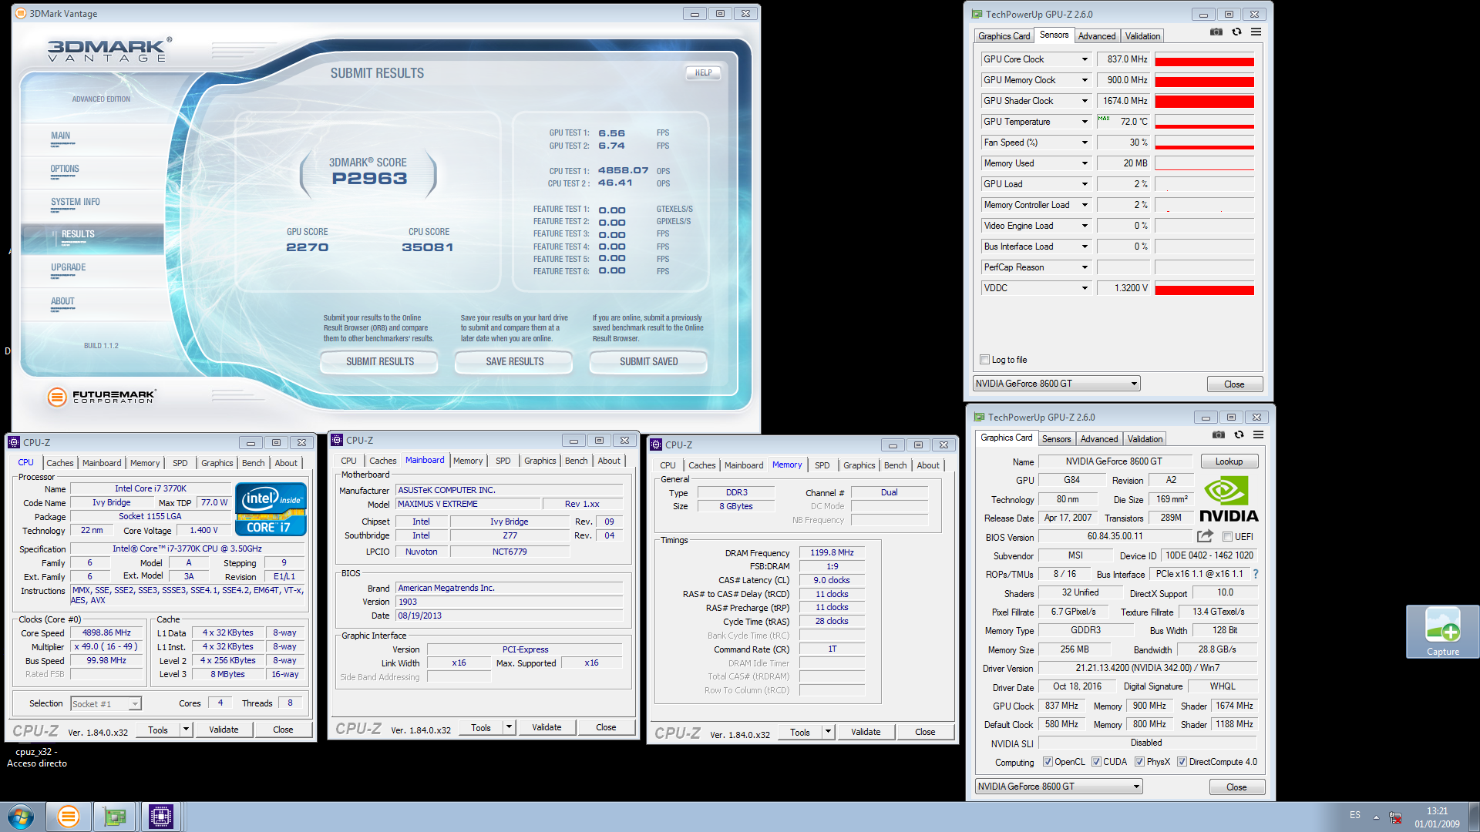Open OPTIONS in 3DMark Vantage sidebar
Image resolution: width=1480 pixels, height=832 pixels.
point(65,169)
